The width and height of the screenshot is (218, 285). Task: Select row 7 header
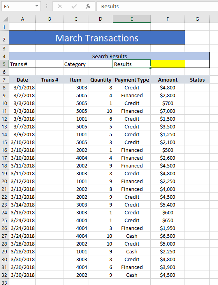click(x=4, y=80)
